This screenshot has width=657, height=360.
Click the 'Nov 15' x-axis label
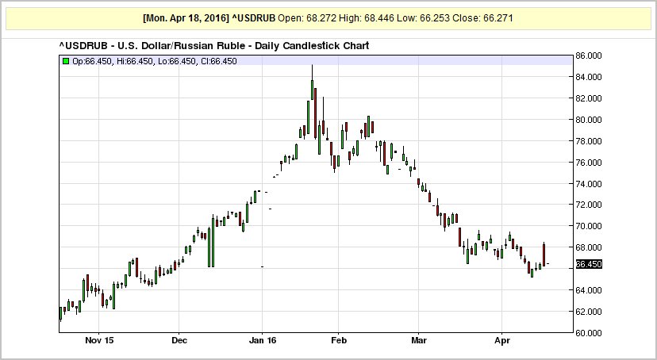pyautogui.click(x=99, y=340)
